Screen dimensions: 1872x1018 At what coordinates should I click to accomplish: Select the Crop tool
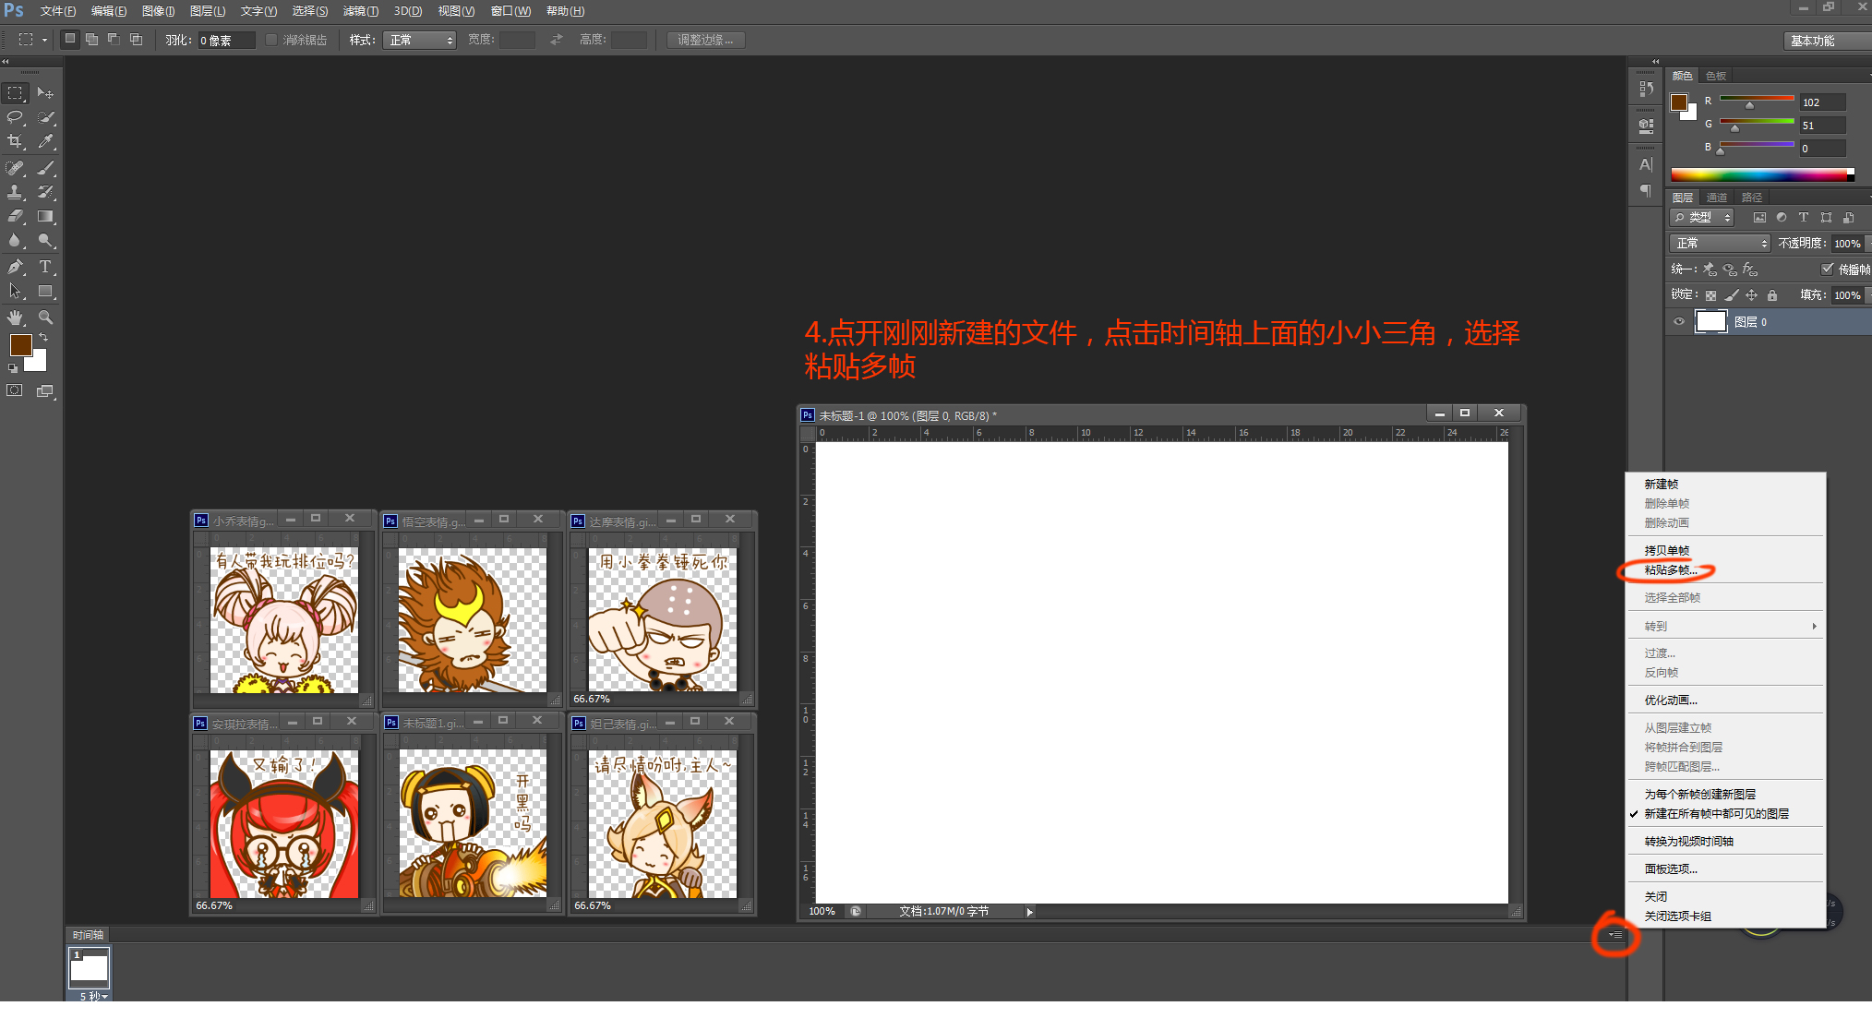[x=16, y=141]
